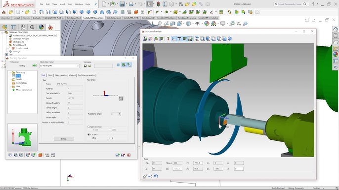Image resolution: width=339 pixels, height=190 pixels.
Task: Choose the CW spin direction option
Action: pos(93,130)
